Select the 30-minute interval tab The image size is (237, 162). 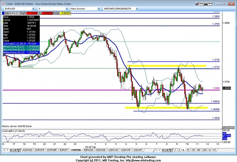tap(193, 150)
